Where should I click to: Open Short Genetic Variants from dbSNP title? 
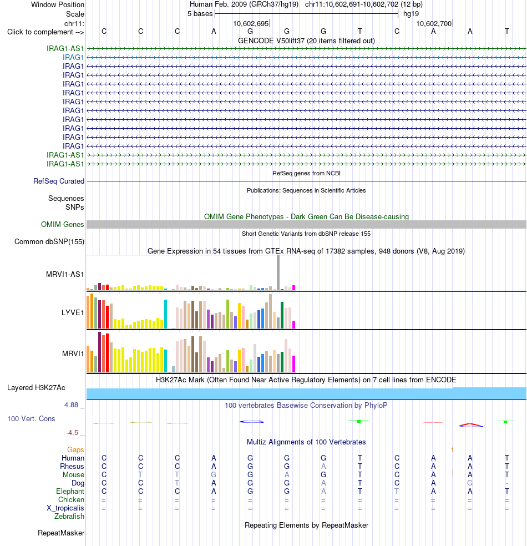(x=306, y=234)
